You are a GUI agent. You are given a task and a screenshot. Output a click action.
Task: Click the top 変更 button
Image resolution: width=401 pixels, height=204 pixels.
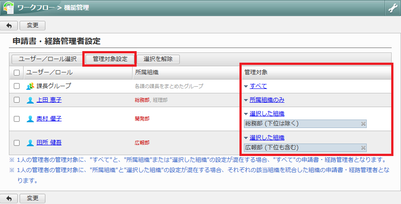click(32, 26)
